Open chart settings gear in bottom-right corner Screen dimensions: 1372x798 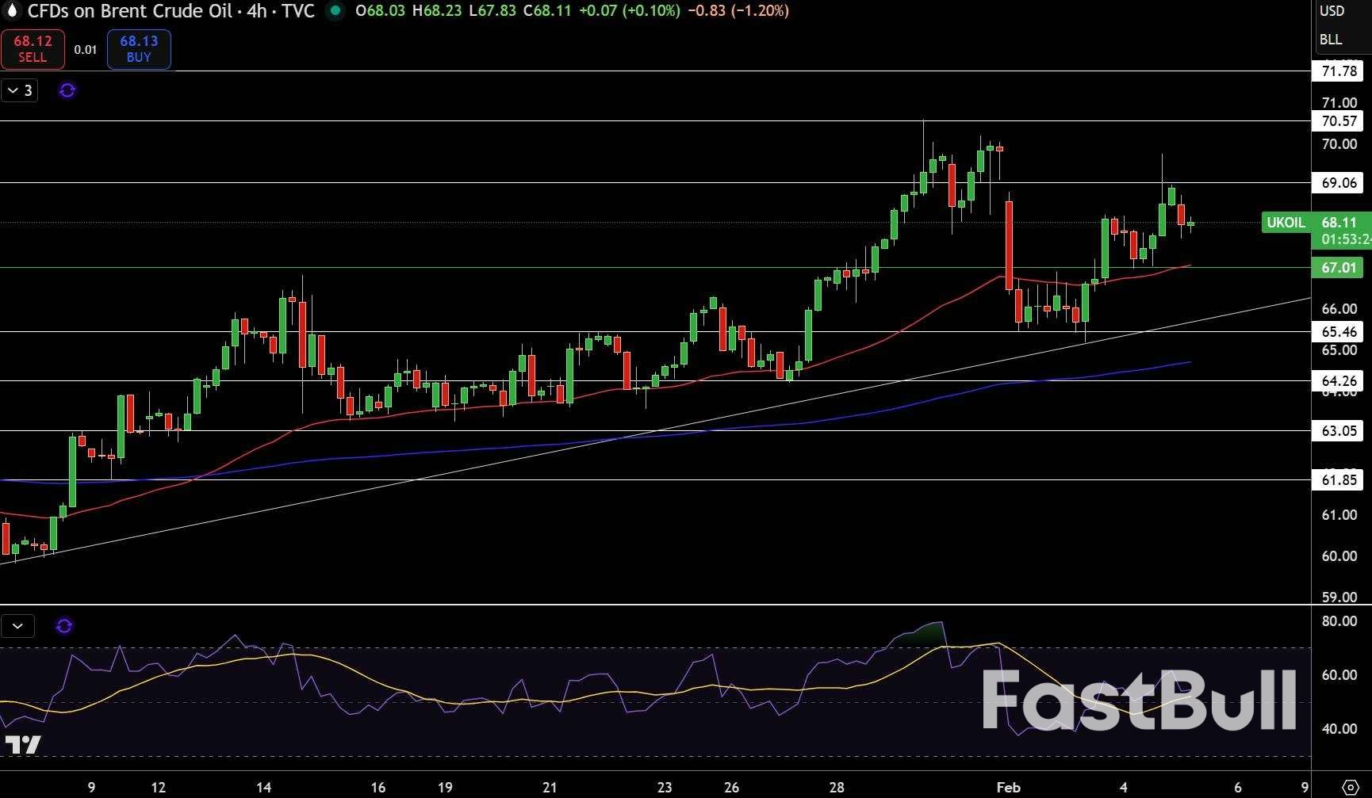point(1350,787)
